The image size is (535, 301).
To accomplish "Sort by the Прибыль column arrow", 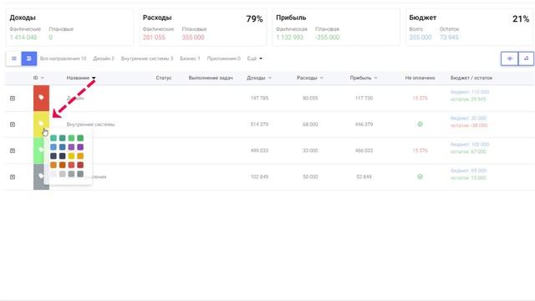I will click(375, 78).
